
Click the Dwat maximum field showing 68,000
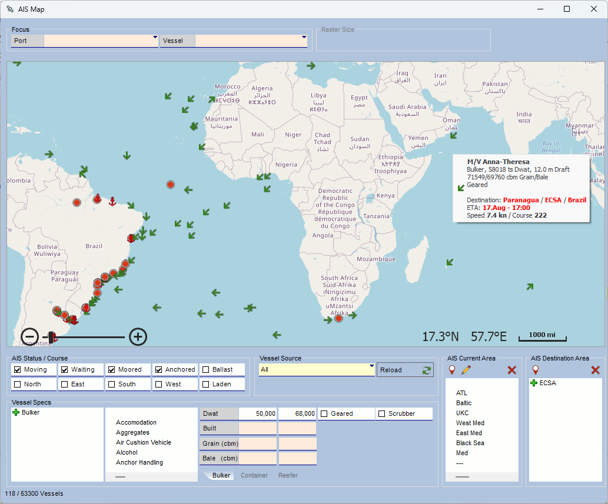[x=297, y=414]
